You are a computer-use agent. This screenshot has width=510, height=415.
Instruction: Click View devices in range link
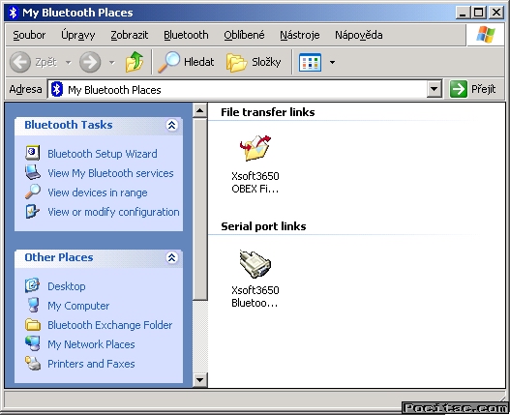[98, 193]
